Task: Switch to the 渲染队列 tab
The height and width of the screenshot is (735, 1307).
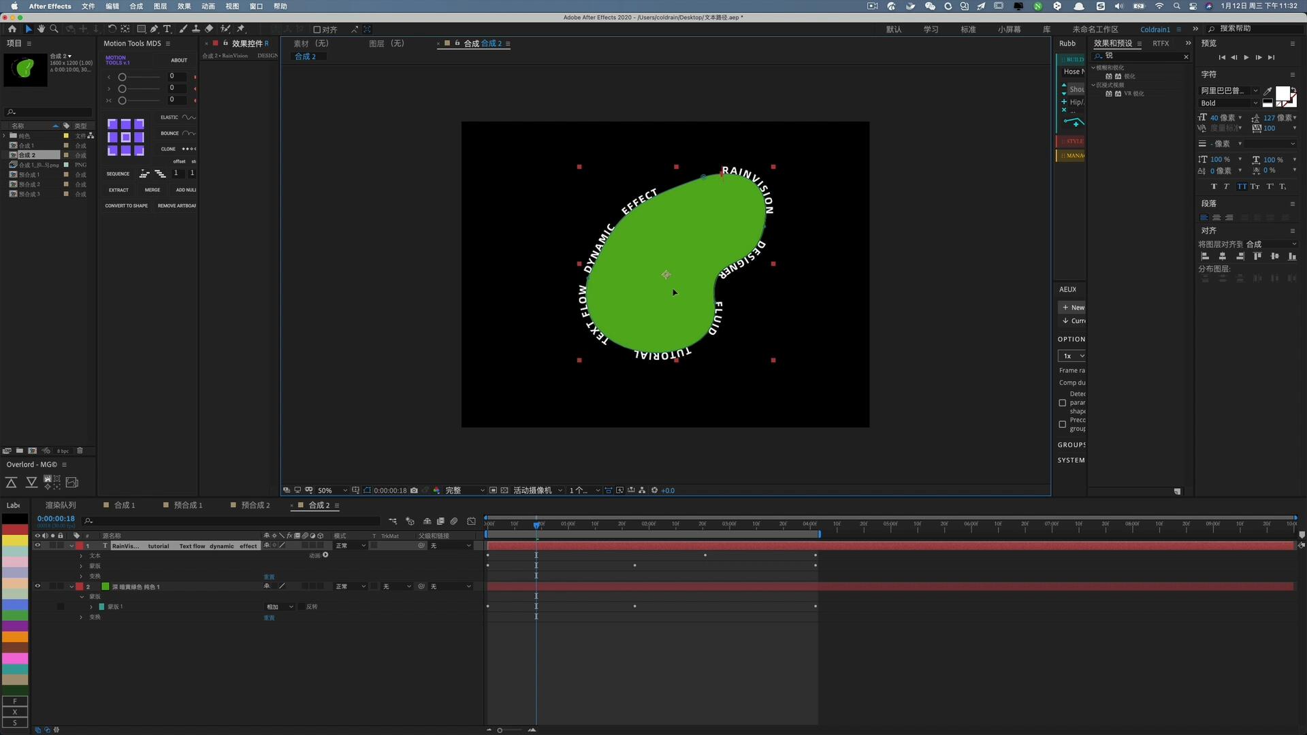Action: [x=61, y=506]
